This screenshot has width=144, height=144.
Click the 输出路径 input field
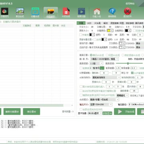[136, 104]
